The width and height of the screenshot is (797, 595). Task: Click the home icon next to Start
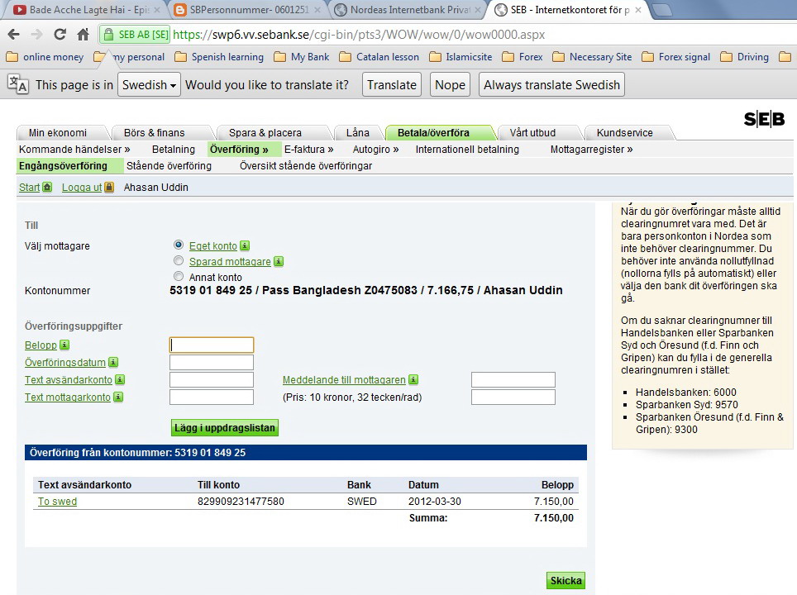[47, 187]
